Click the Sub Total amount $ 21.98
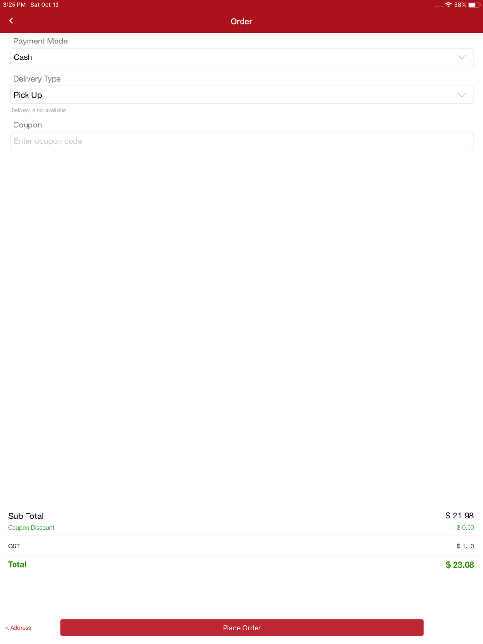This screenshot has width=483, height=644. tap(459, 516)
